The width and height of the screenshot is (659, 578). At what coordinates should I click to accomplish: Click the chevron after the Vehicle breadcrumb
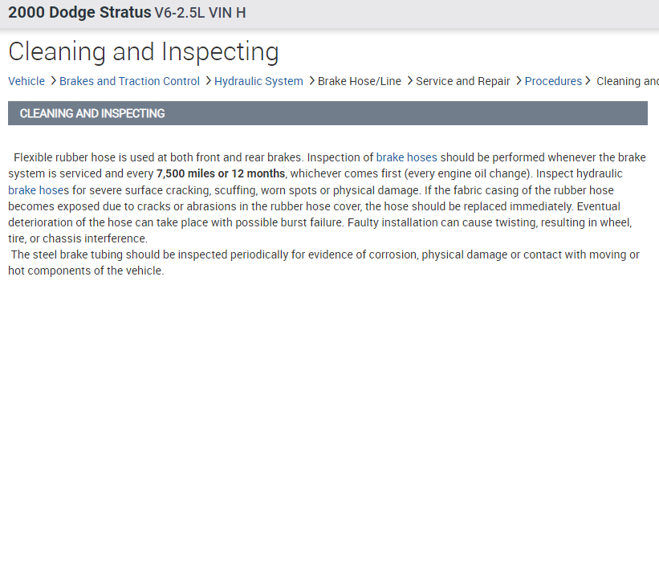coord(53,80)
